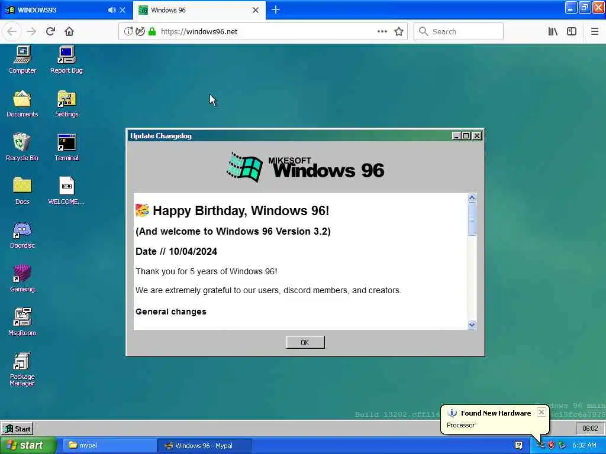
Task: Open a new browser tab
Action: [x=276, y=10]
